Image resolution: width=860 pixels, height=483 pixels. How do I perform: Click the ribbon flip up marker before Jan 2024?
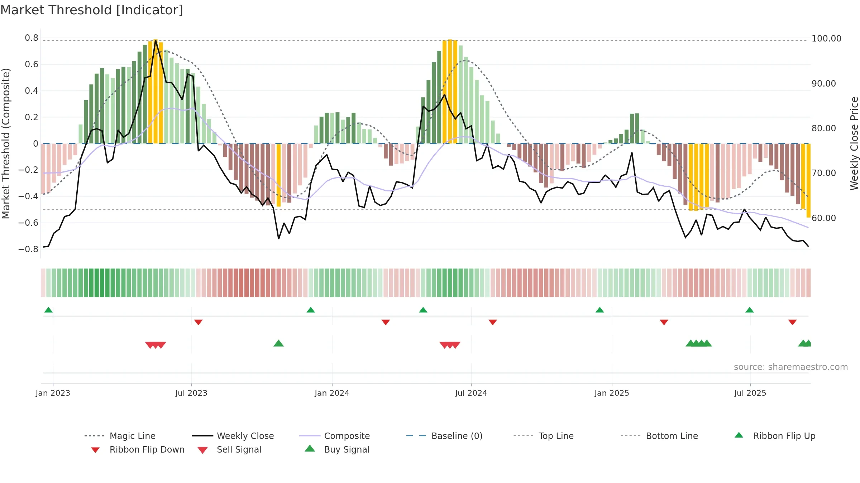coord(311,310)
